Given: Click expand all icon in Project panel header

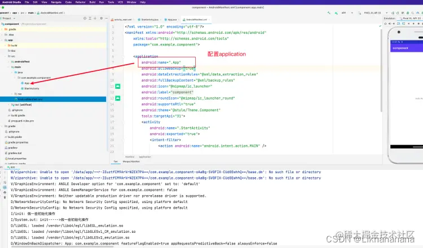Looking at the screenshot, I should coord(90,19).
